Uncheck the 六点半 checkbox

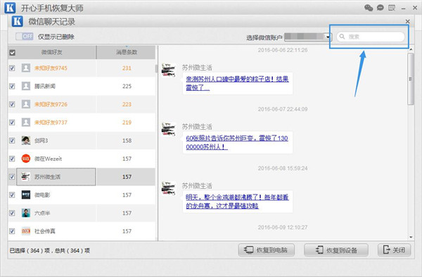coord(12,213)
